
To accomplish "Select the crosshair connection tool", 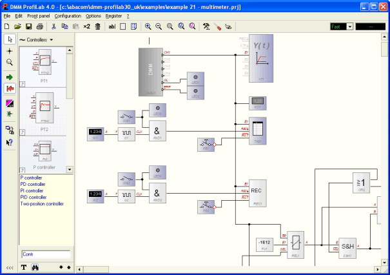I will 10,51.
